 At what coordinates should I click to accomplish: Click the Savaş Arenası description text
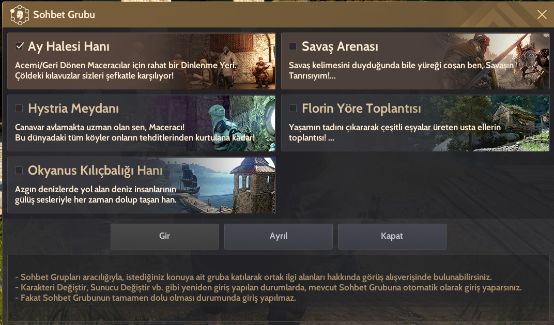tap(401, 70)
